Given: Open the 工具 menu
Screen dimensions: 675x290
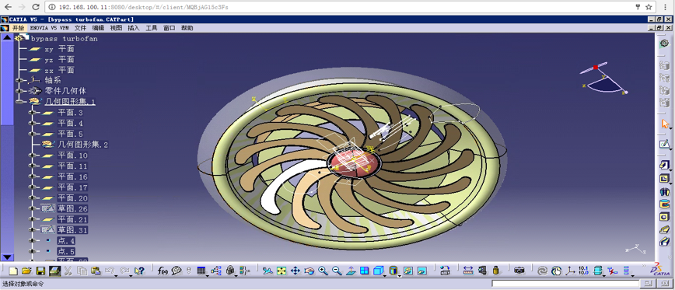Looking at the screenshot, I should coord(152,28).
